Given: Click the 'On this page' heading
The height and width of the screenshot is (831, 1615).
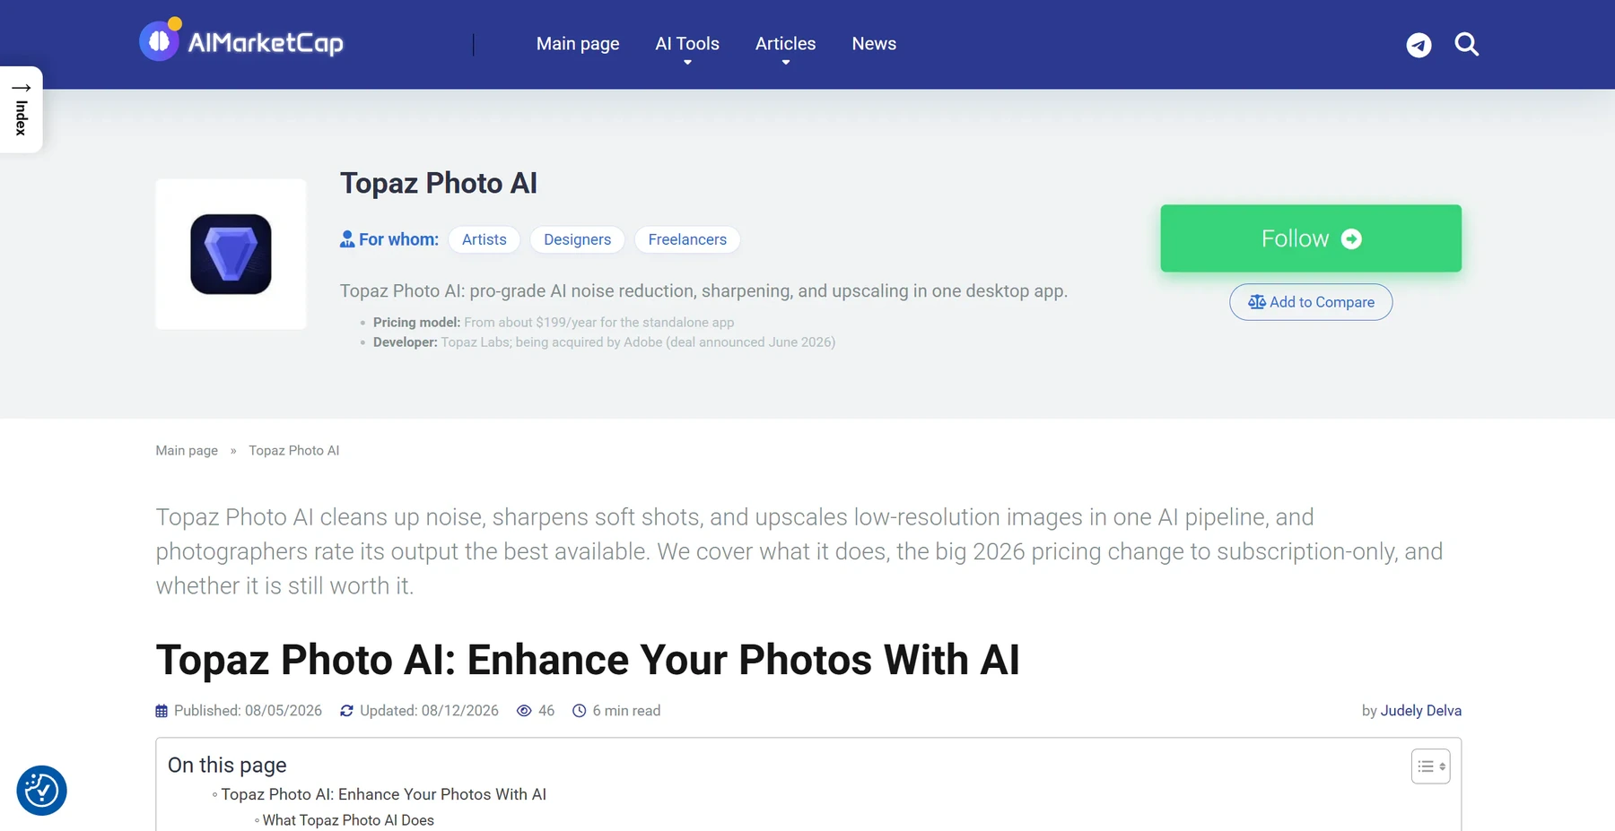Looking at the screenshot, I should [x=227, y=765].
